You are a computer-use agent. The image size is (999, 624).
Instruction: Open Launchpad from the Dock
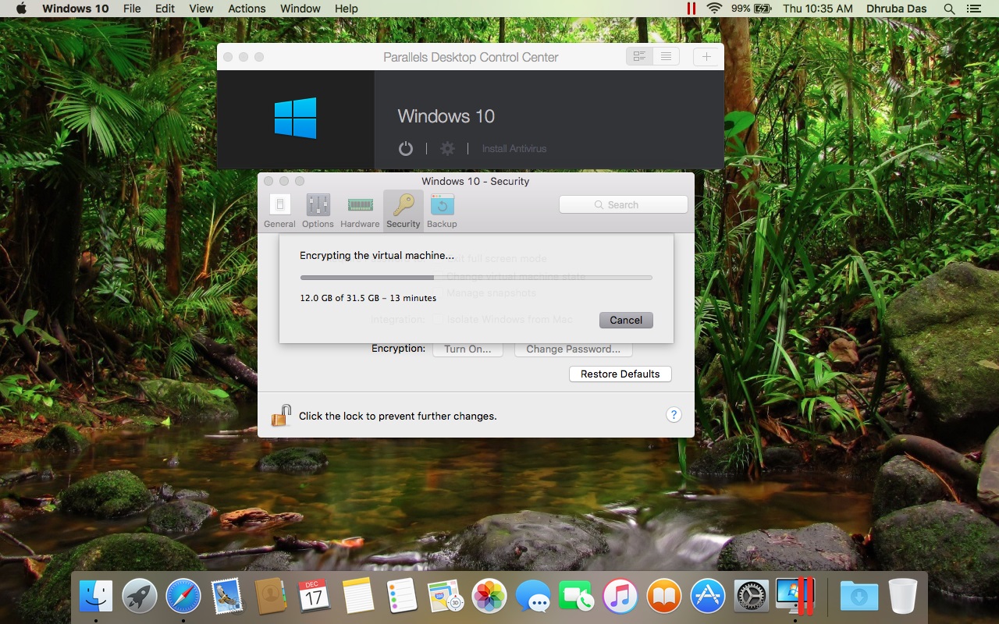(x=140, y=597)
